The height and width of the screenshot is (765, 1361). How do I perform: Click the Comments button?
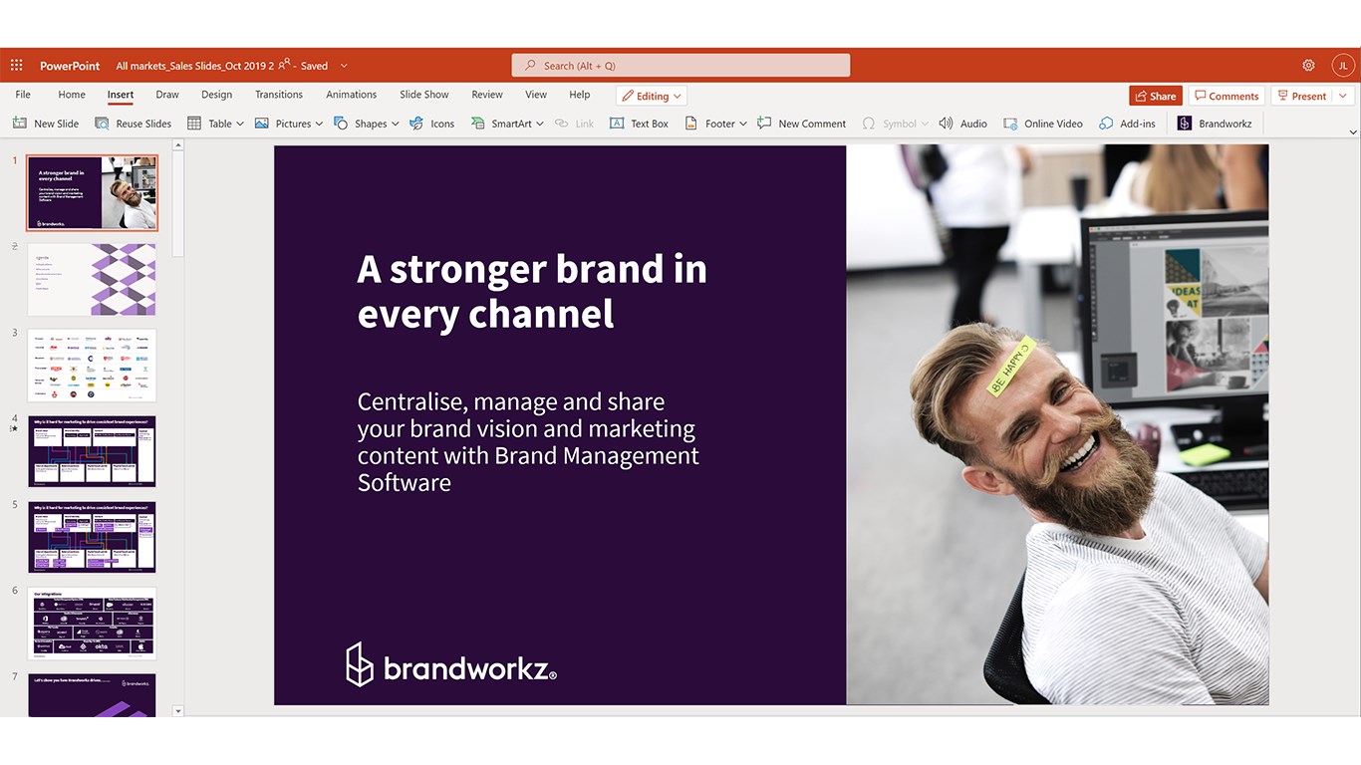1226,96
